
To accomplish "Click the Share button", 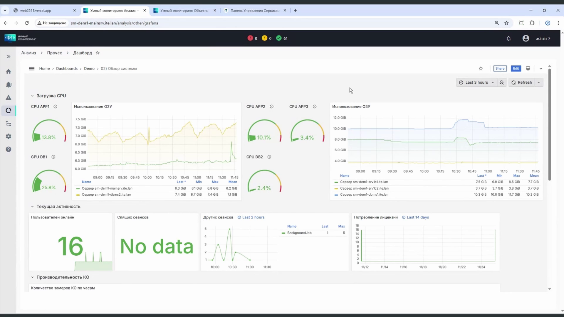I will click(x=500, y=68).
